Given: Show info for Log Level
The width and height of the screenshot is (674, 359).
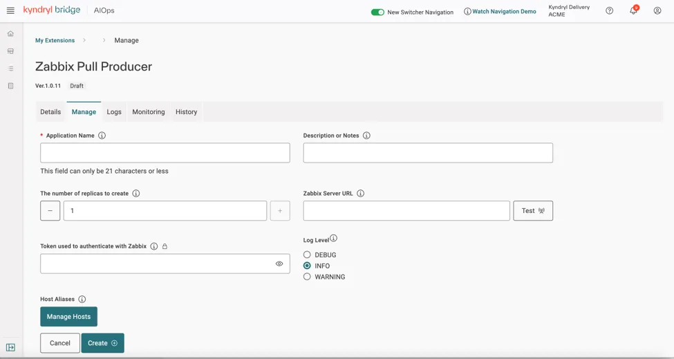Looking at the screenshot, I should point(334,238).
